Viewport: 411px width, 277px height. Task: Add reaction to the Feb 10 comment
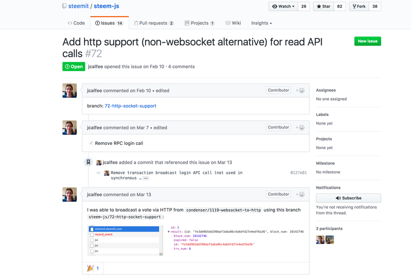300,90
